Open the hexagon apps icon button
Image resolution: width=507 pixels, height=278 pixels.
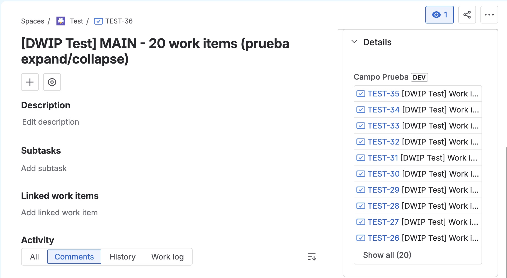(x=52, y=82)
